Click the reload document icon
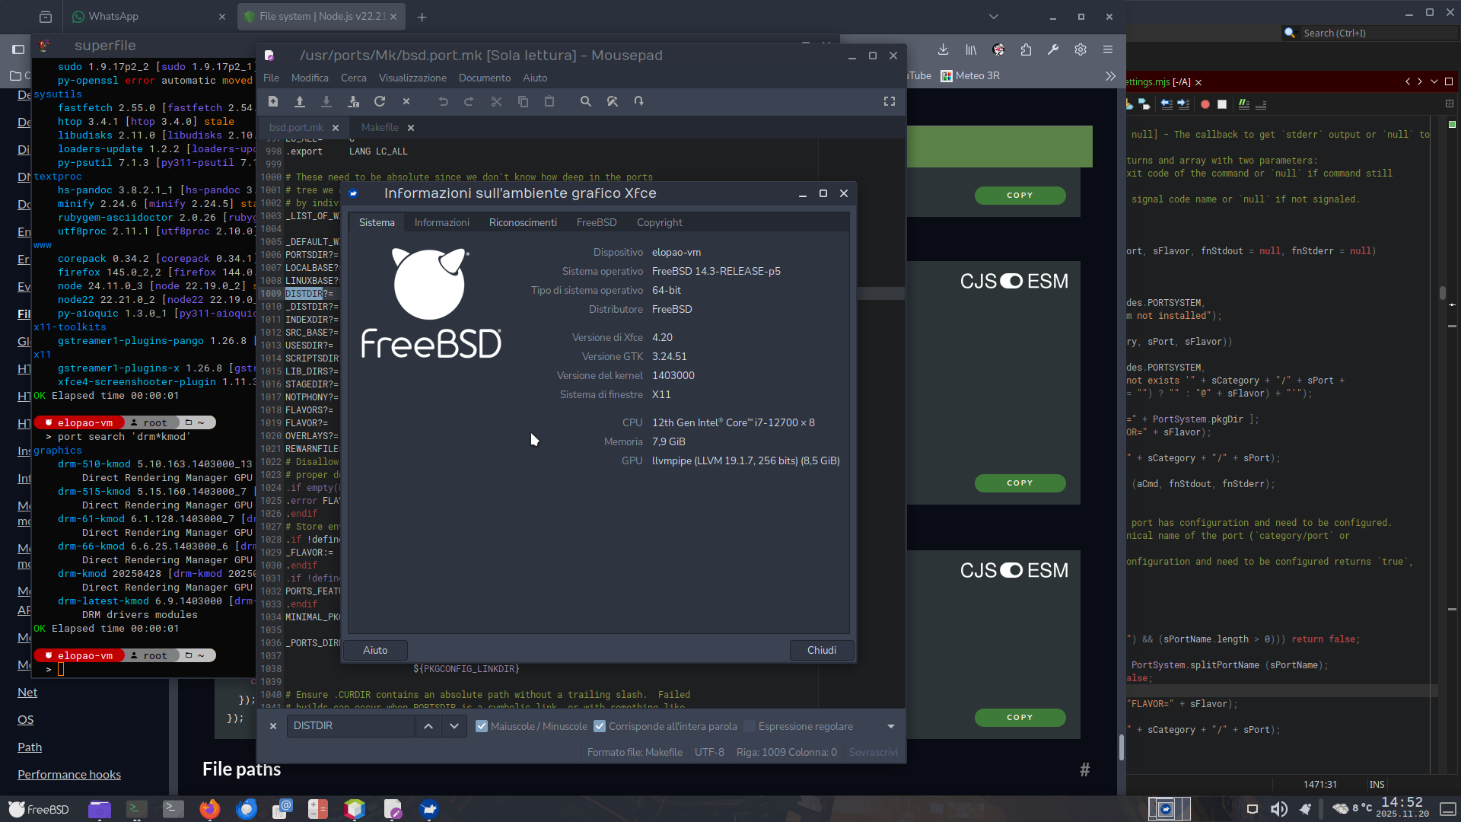The height and width of the screenshot is (822, 1461). 380,101
